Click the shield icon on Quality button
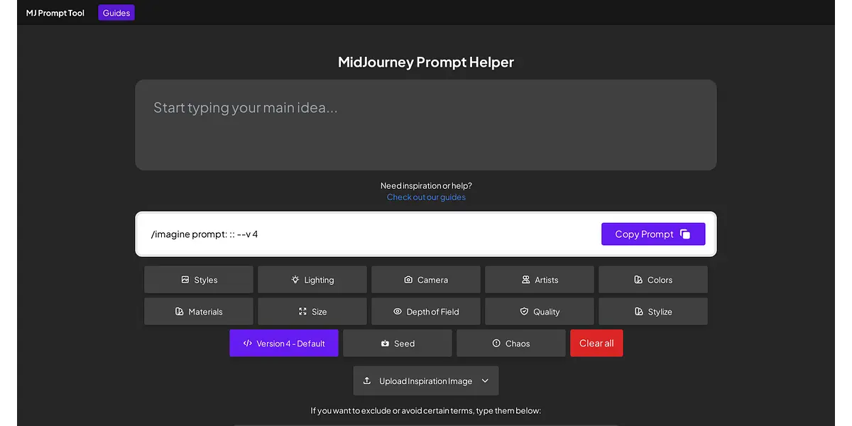Image resolution: width=852 pixels, height=426 pixels. 524,312
